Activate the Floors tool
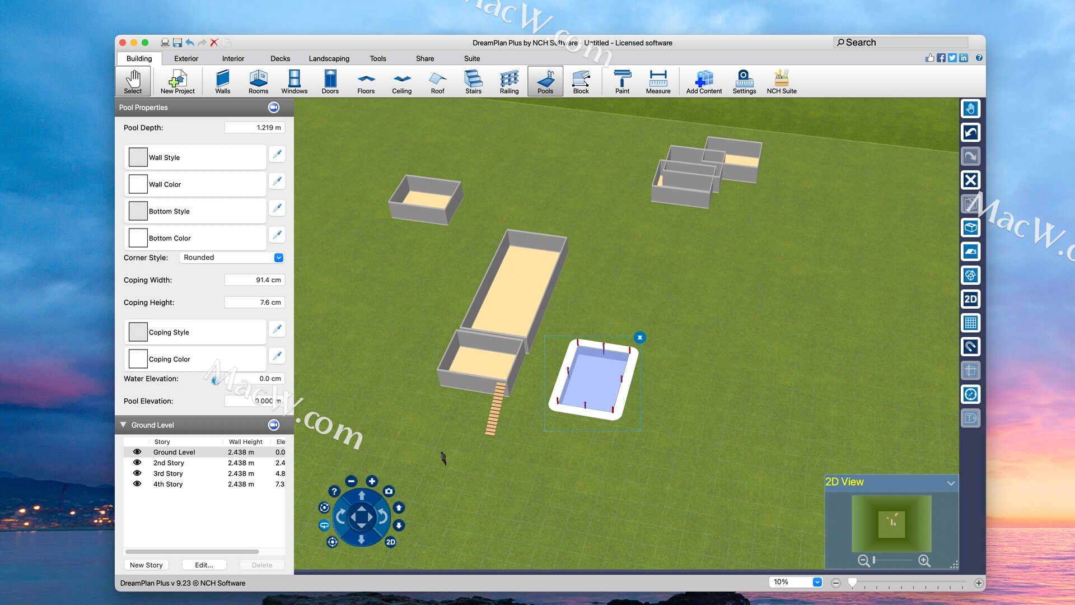This screenshot has height=605, width=1075. (x=366, y=82)
